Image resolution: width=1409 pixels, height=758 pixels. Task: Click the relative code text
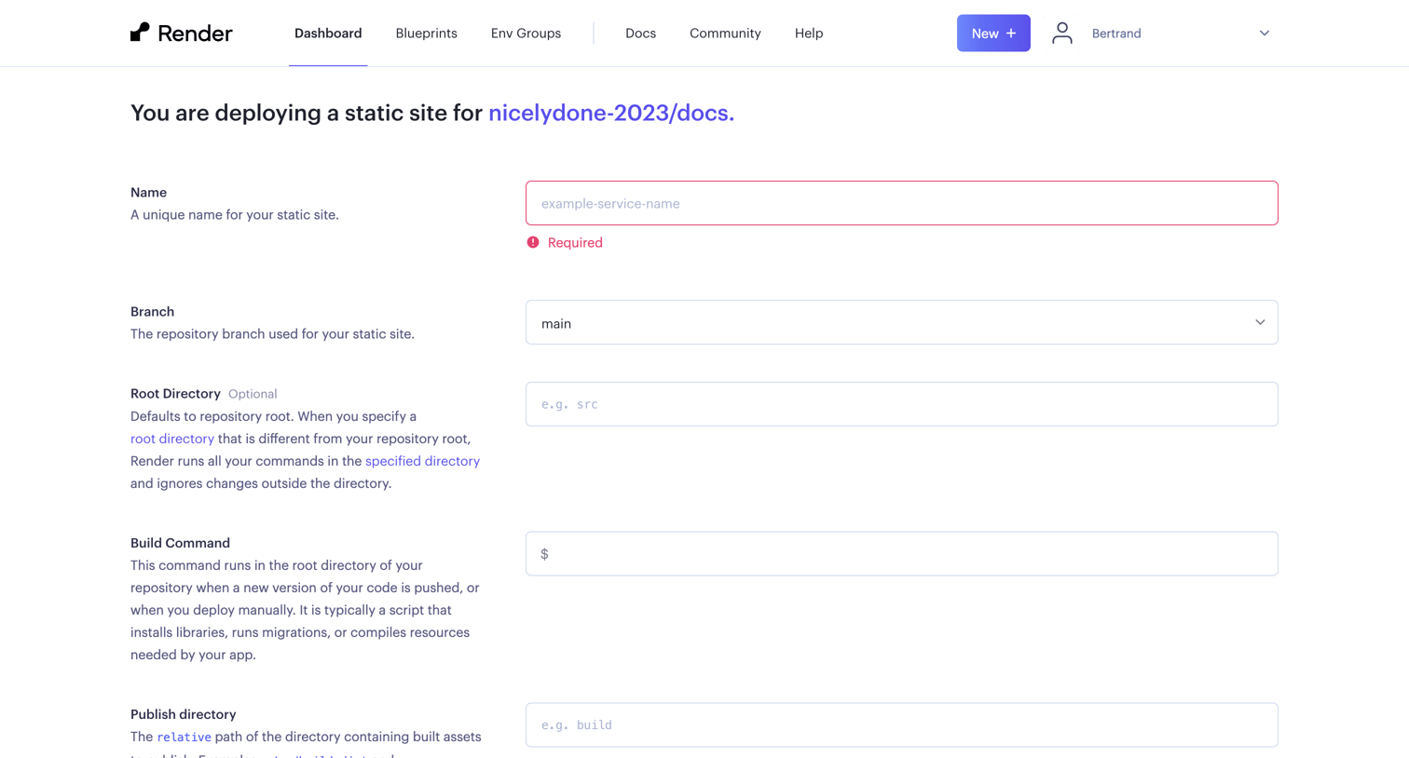click(184, 737)
